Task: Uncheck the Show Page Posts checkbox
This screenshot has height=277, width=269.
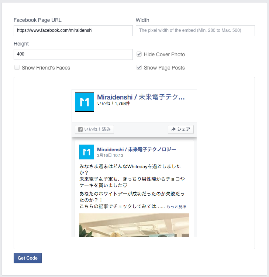Action: 139,67
